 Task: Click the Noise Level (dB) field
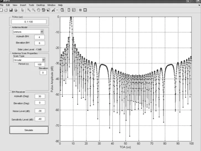click(x=40, y=111)
